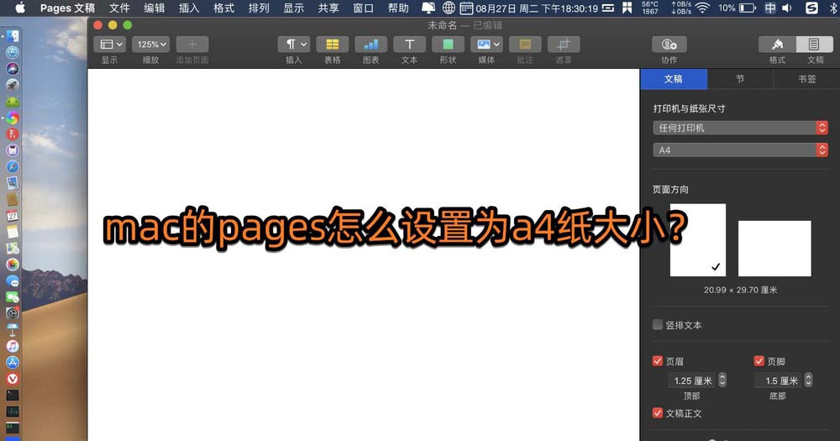Open Calendar icon showing 27 in Dock
Image resolution: width=840 pixels, height=441 pixels.
[x=13, y=215]
